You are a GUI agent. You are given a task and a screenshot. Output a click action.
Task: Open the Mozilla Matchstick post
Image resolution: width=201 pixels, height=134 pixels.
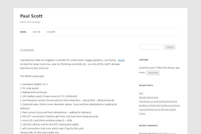(x=148, y=97)
